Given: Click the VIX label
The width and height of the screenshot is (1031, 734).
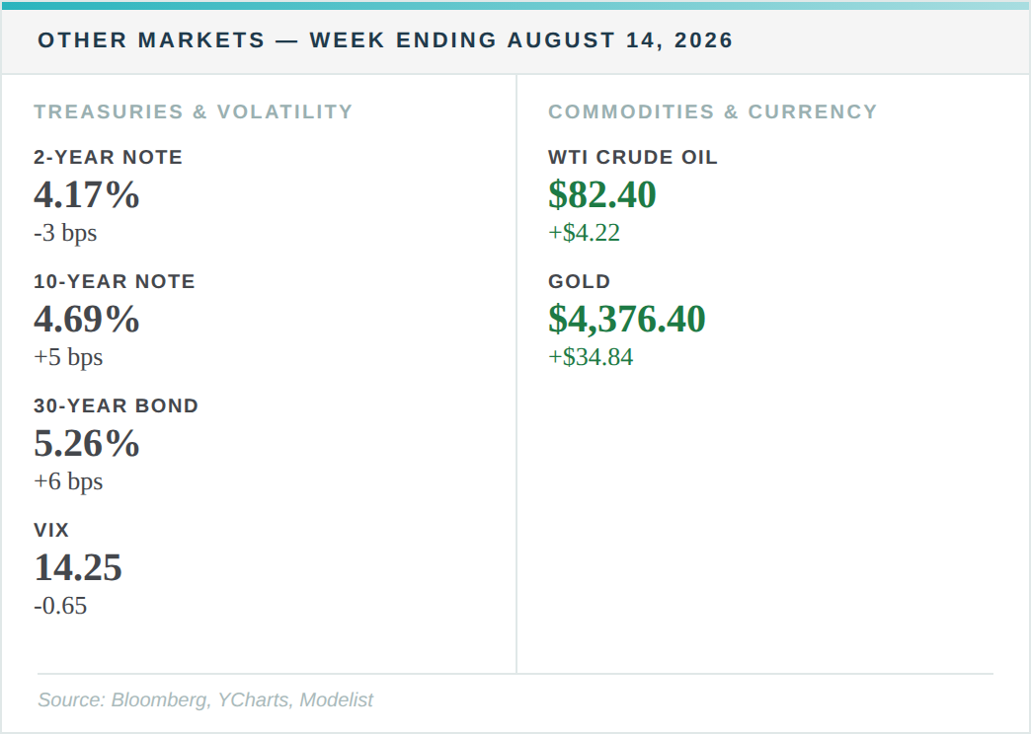Looking at the screenshot, I should [51, 530].
